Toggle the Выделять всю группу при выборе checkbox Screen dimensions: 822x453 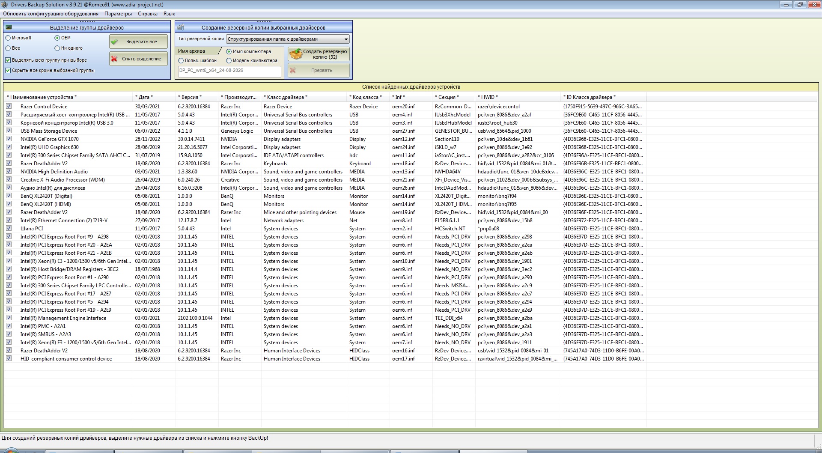point(8,60)
